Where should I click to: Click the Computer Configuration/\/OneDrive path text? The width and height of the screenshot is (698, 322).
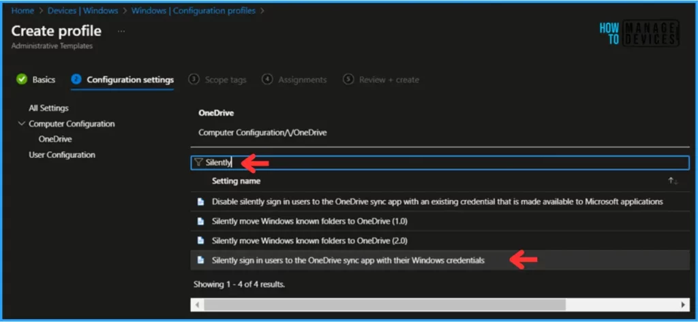pyautogui.click(x=262, y=133)
